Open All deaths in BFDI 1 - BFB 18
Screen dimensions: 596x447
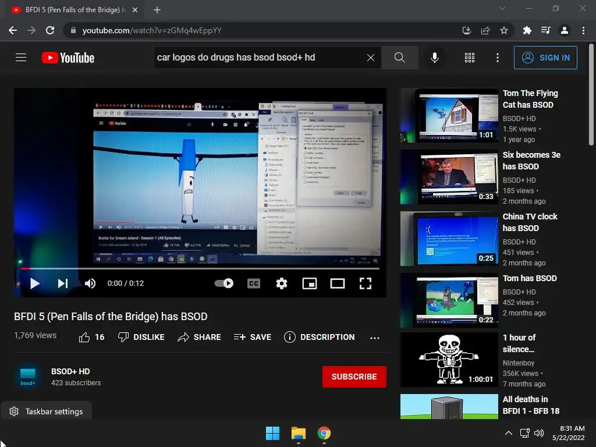pos(531,405)
